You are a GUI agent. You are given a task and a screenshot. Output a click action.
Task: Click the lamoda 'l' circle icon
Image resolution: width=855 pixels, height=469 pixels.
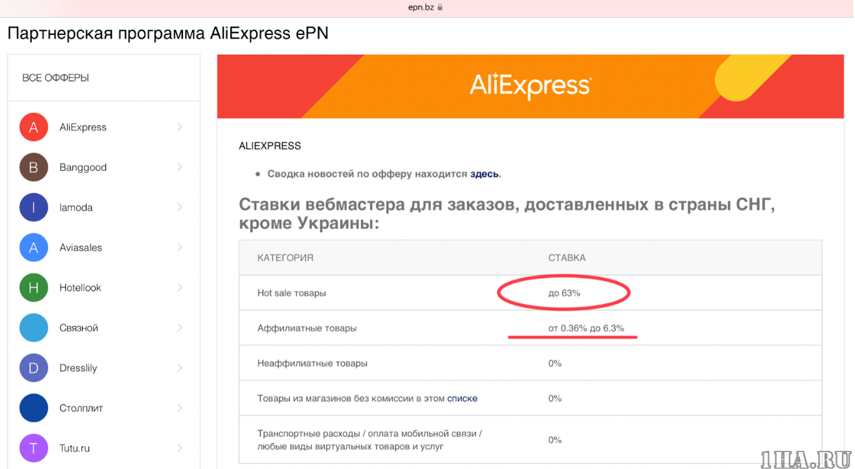[x=34, y=208]
